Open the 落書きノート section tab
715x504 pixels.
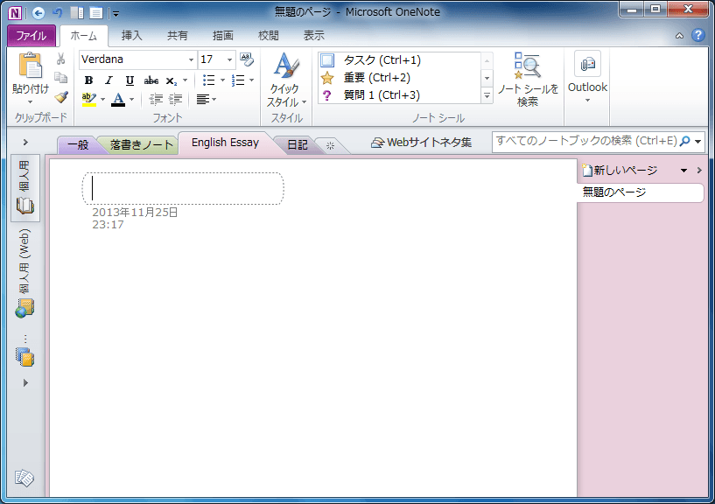pos(142,145)
